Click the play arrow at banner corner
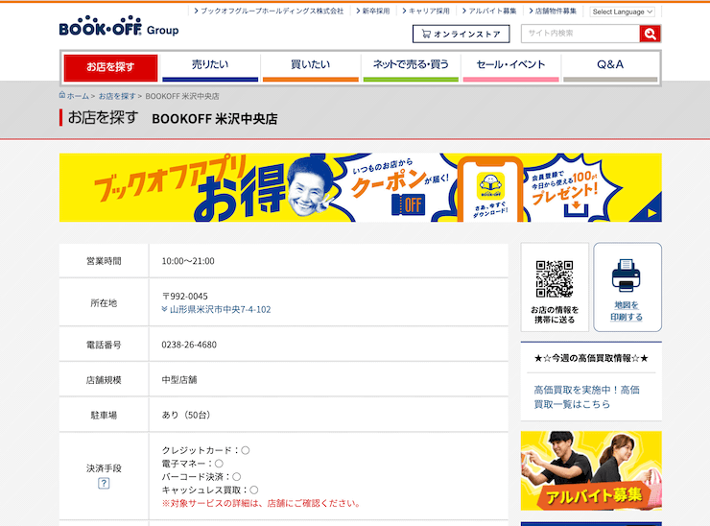The image size is (710, 526). (x=651, y=213)
